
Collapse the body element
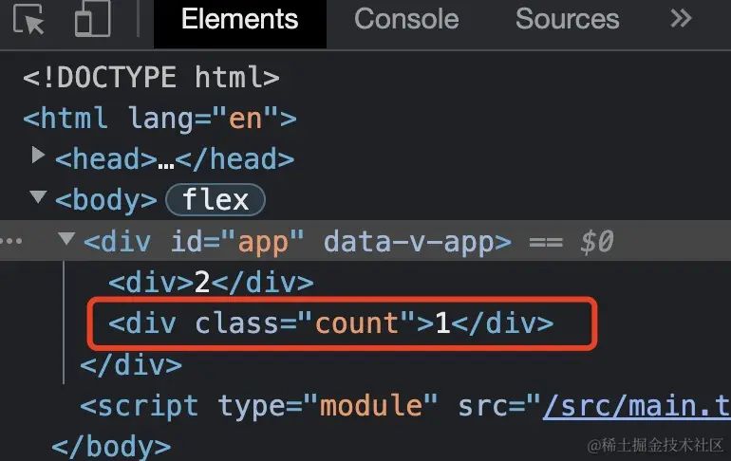(38, 196)
